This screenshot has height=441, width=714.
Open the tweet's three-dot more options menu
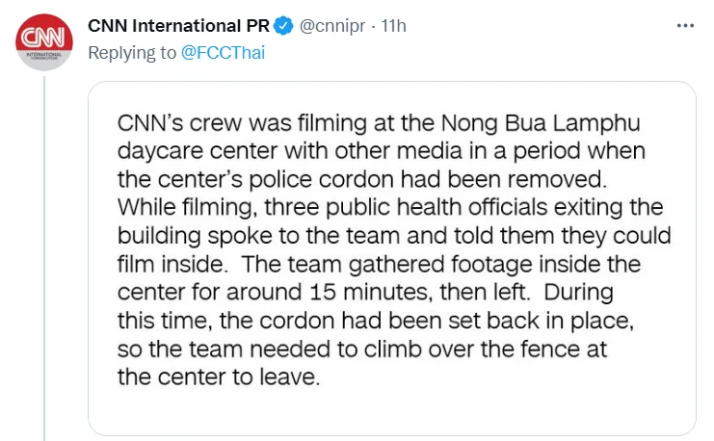coord(685,26)
